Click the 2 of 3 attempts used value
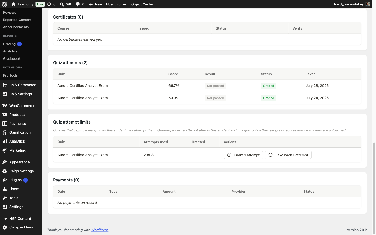The image size is (376, 235). coord(149,155)
